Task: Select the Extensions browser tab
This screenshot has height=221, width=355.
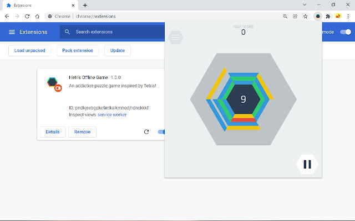Action: tap(40, 5)
